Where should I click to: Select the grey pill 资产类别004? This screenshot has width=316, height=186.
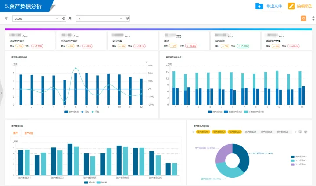pos(251,132)
